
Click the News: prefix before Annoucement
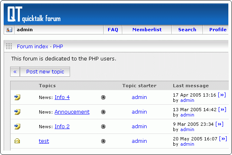[46, 112]
